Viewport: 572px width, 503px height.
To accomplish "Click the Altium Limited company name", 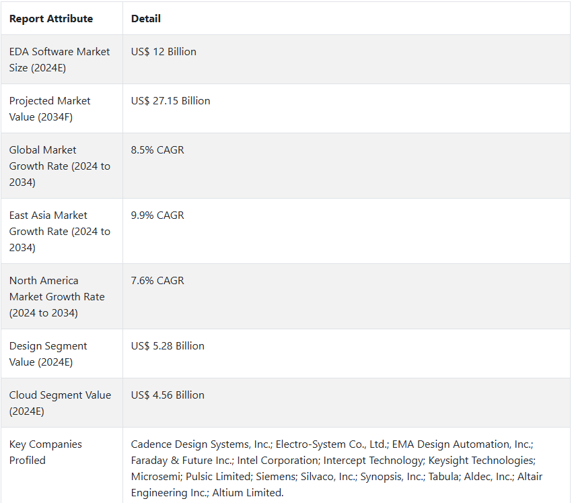I will click(247, 493).
